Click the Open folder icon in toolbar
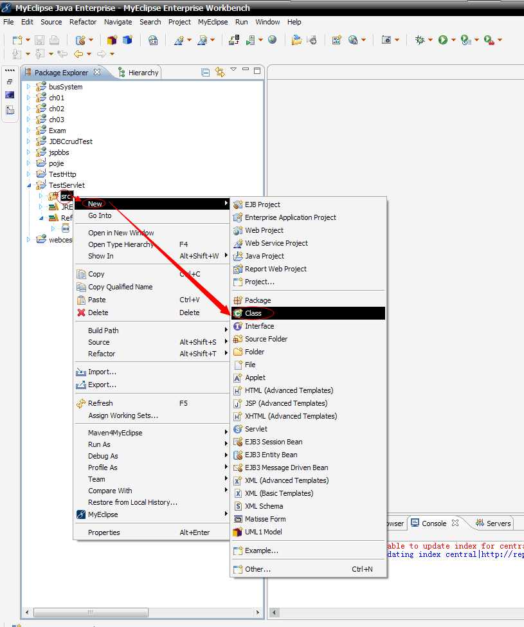Screen dimensions: 524x627 click(296, 40)
